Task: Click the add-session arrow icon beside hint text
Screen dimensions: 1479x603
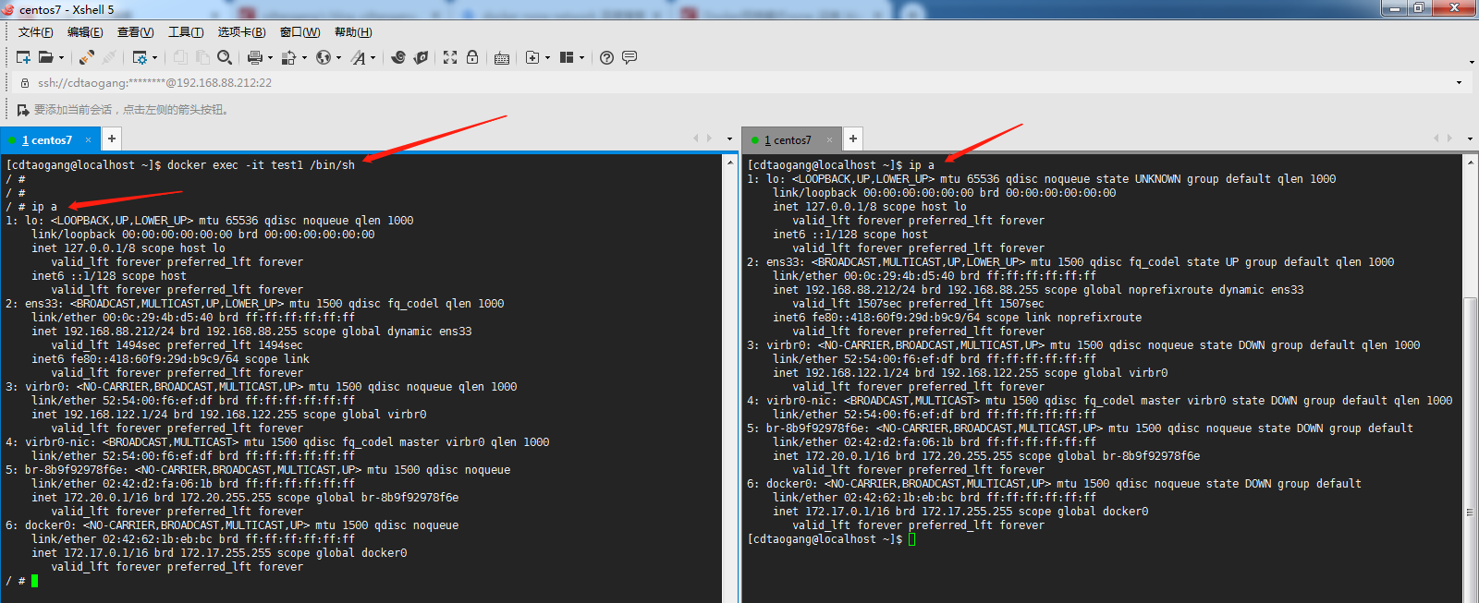Action: (23, 110)
